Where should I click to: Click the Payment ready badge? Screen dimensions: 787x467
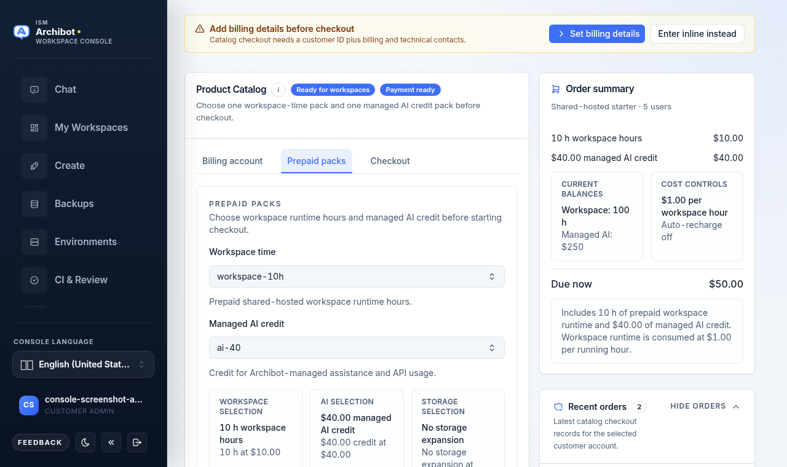[x=410, y=90]
